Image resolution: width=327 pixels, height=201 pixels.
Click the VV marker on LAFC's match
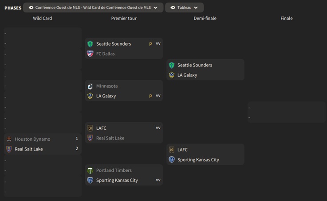(x=158, y=128)
